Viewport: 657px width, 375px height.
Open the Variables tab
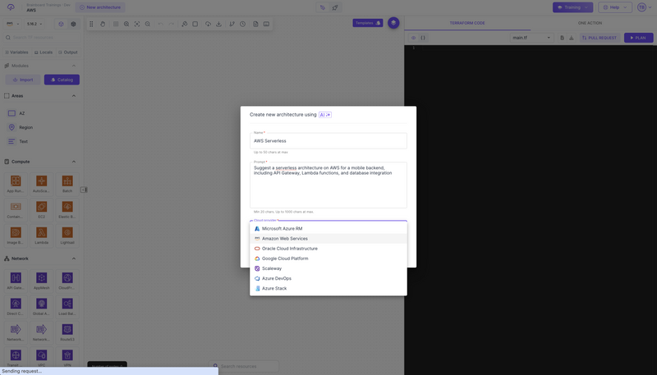16,53
